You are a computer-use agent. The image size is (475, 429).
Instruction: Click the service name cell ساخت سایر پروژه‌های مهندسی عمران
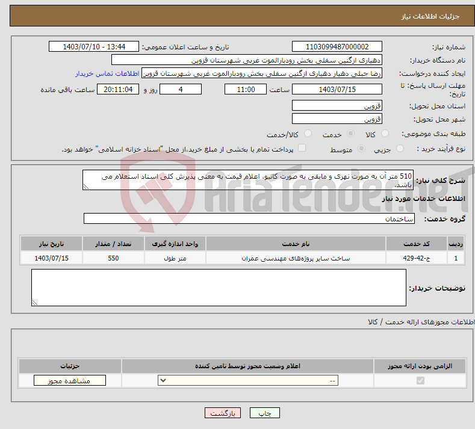pos(296,258)
